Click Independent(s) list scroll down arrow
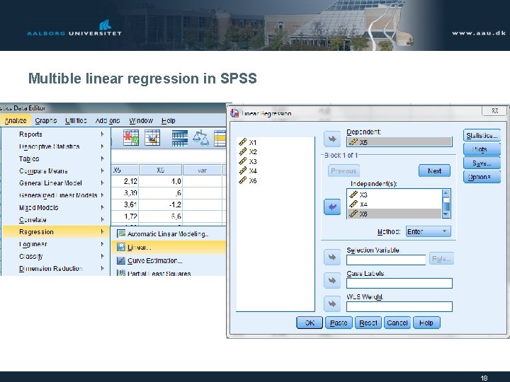The image size is (510, 382). (x=446, y=215)
